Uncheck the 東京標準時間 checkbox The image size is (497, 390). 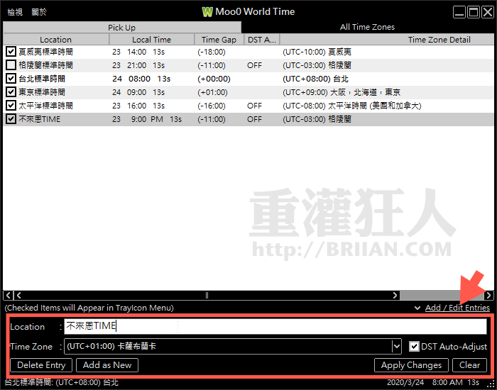point(11,91)
